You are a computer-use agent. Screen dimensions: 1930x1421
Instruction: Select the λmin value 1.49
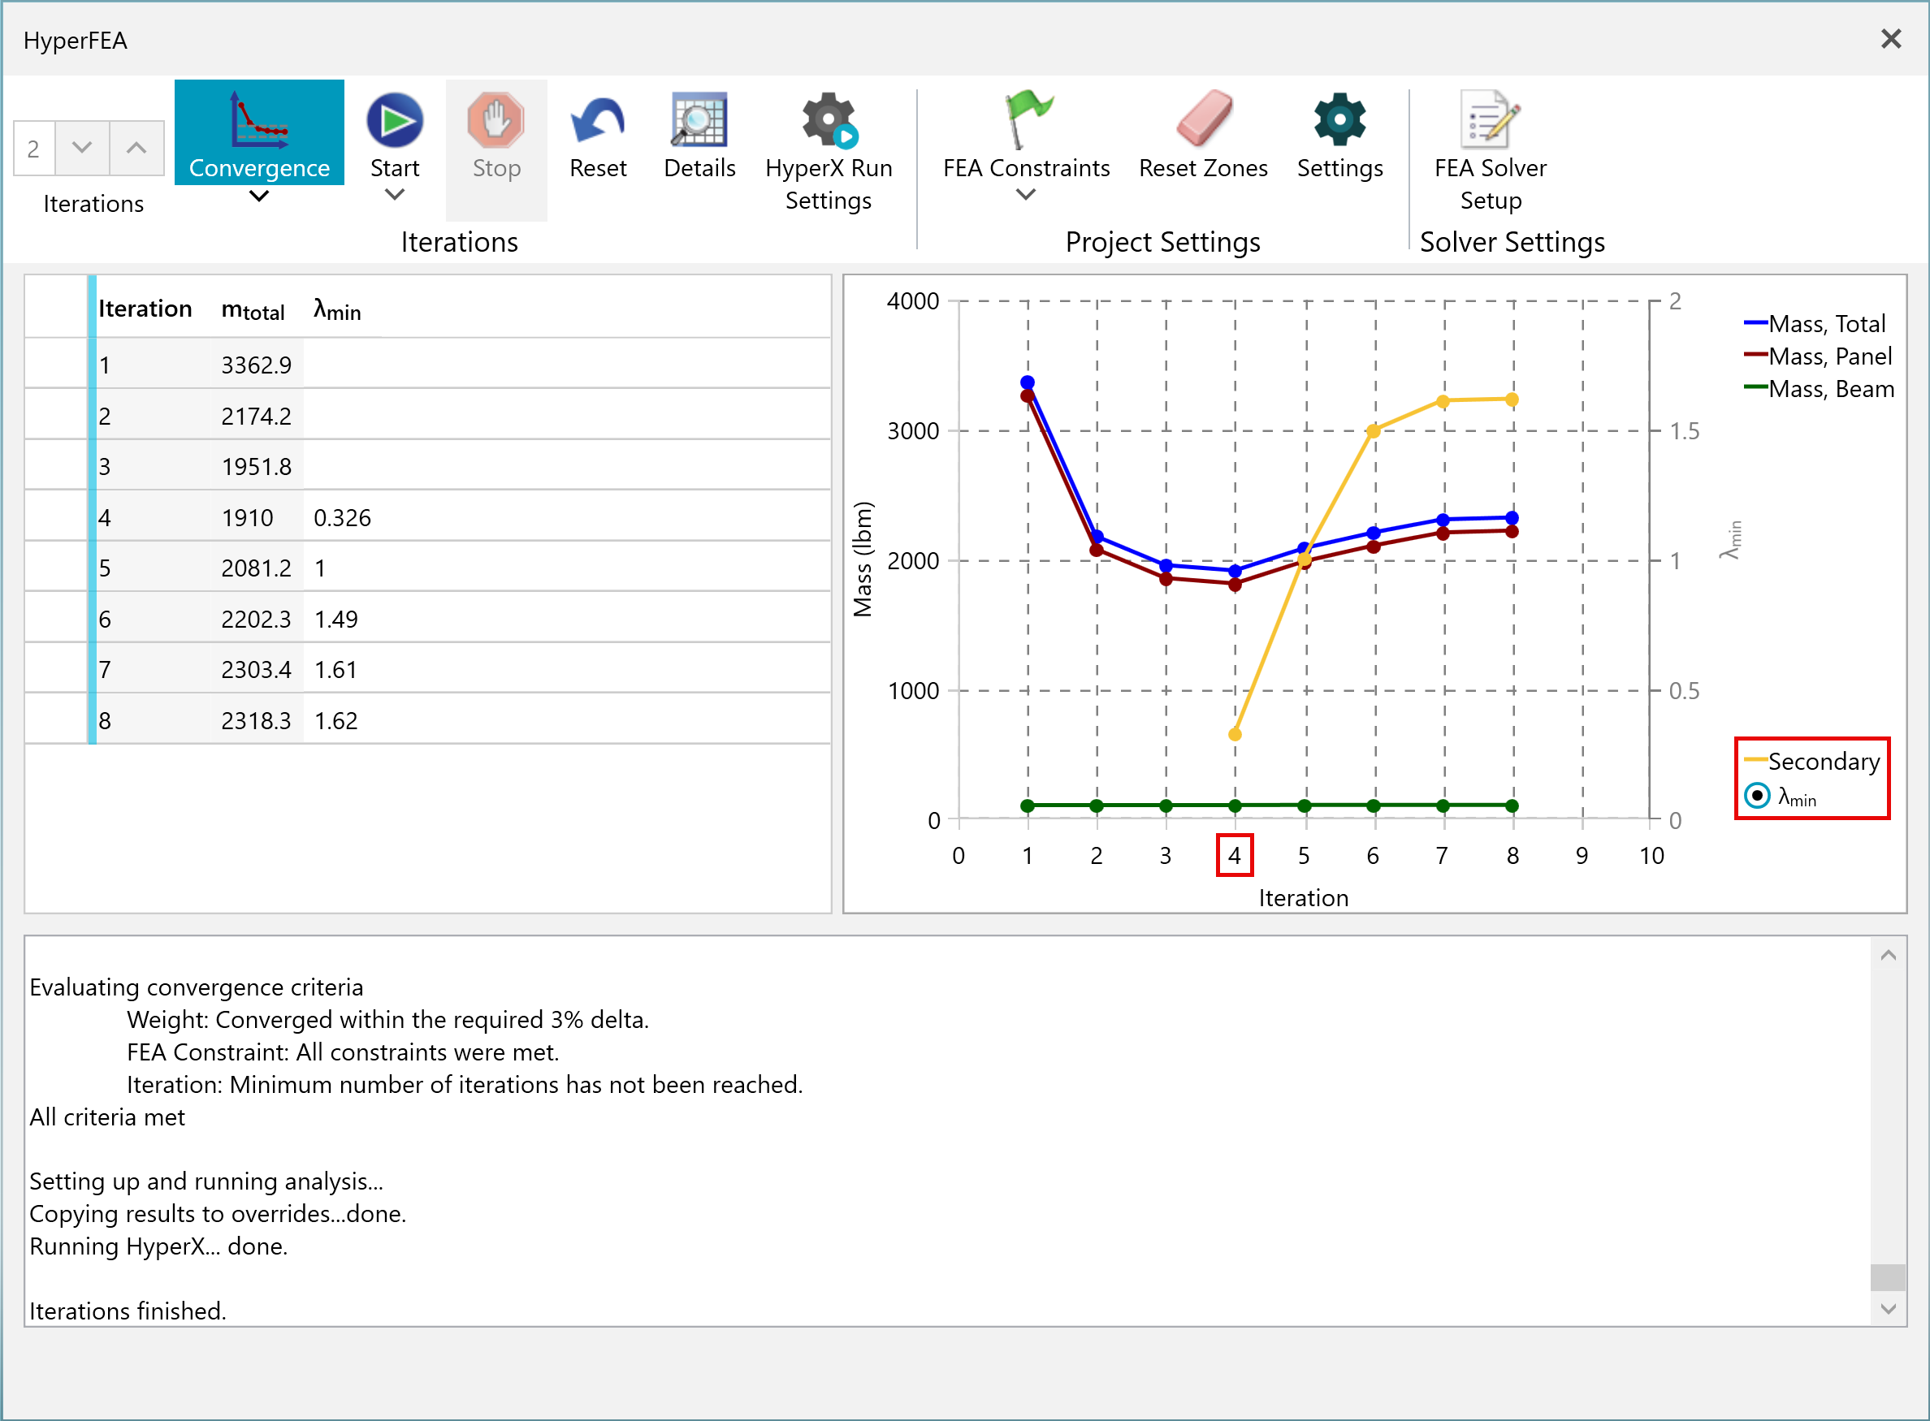[x=335, y=620]
